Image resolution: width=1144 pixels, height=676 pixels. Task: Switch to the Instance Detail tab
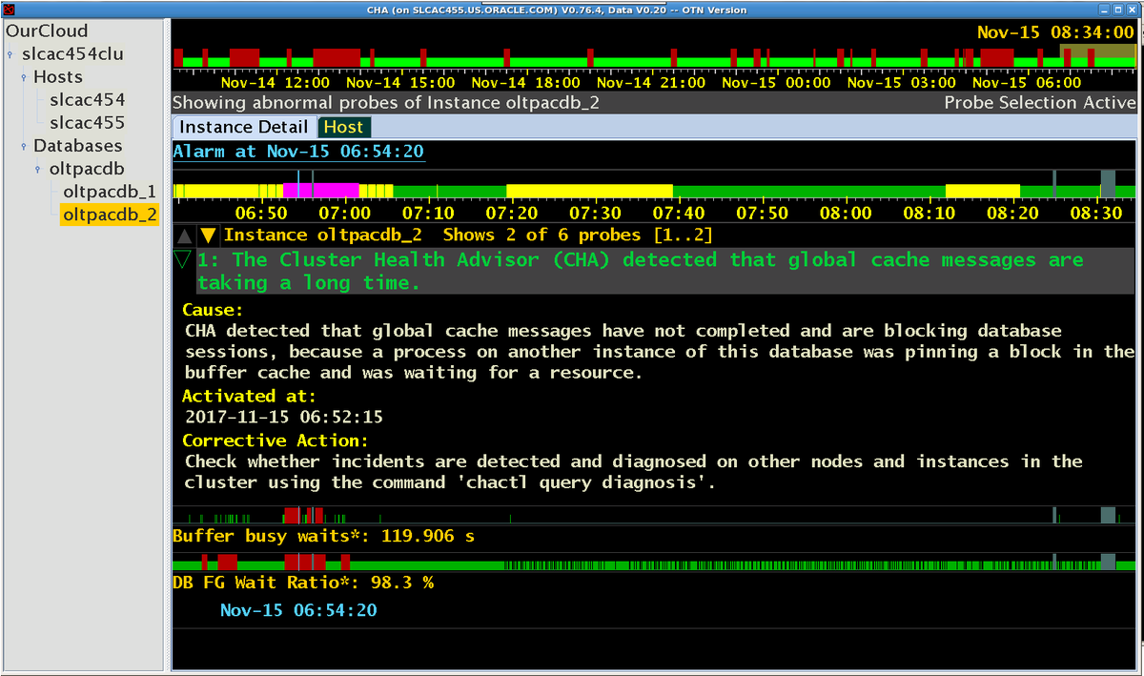click(244, 127)
